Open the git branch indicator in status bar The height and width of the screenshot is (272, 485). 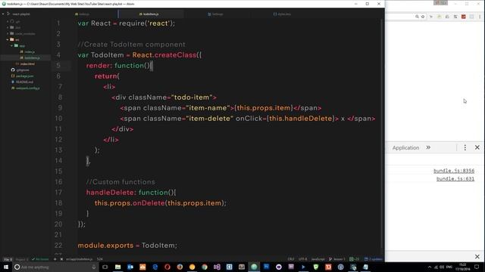click(336, 259)
